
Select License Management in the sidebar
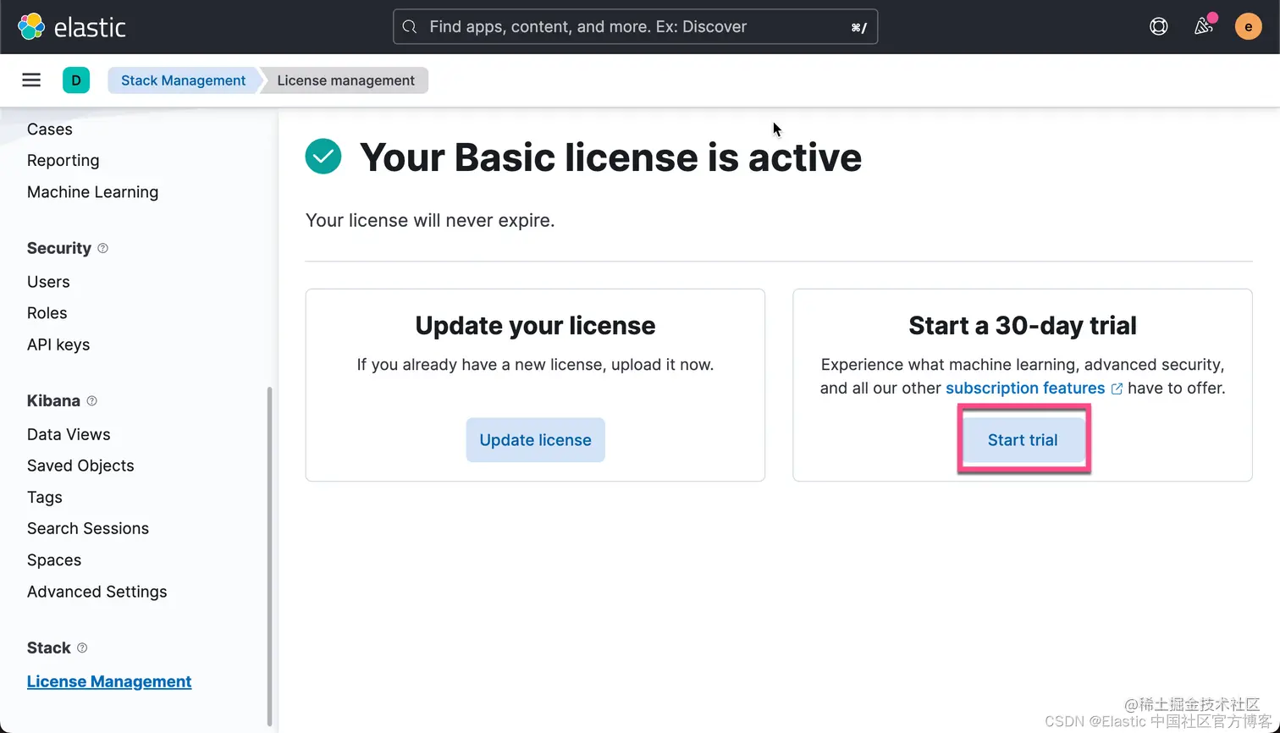[109, 681]
